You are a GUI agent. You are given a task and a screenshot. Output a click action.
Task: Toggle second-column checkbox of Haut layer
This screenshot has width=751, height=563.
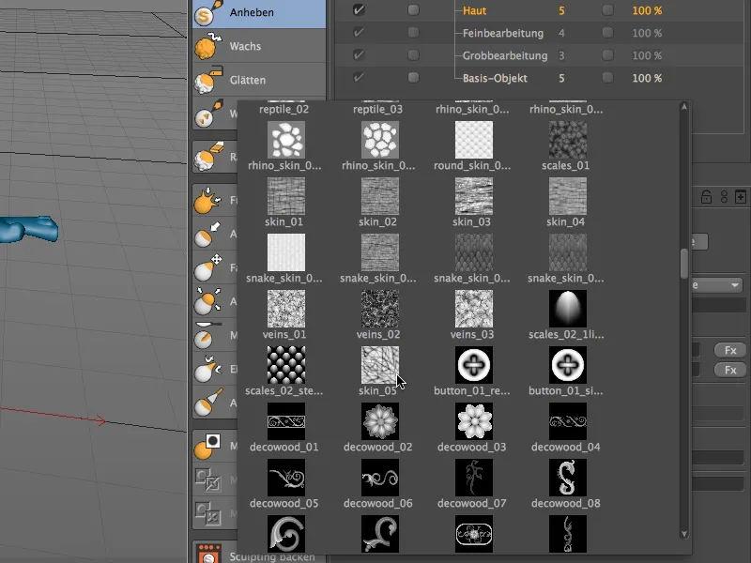point(413,10)
